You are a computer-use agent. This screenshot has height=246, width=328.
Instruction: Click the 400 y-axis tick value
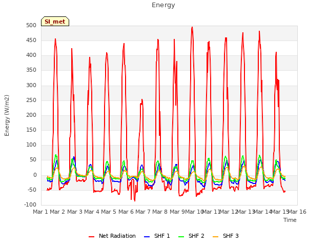click(31, 55)
